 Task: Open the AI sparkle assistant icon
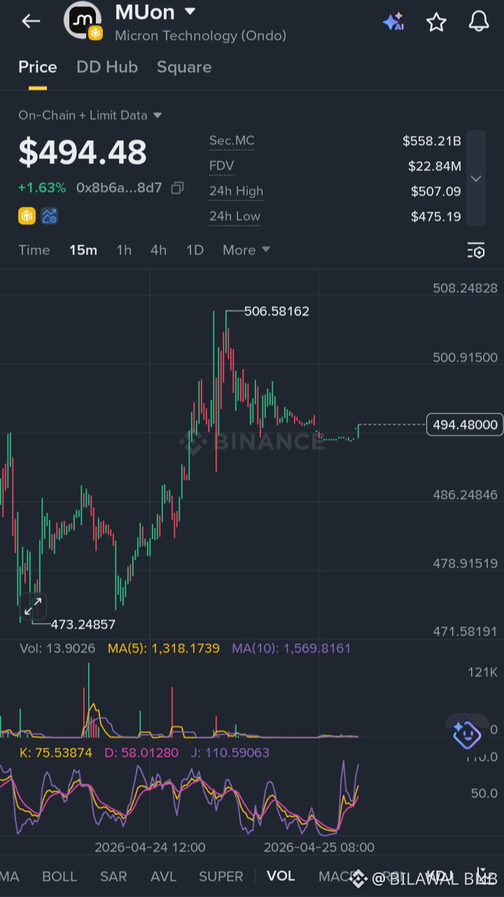pyautogui.click(x=393, y=22)
